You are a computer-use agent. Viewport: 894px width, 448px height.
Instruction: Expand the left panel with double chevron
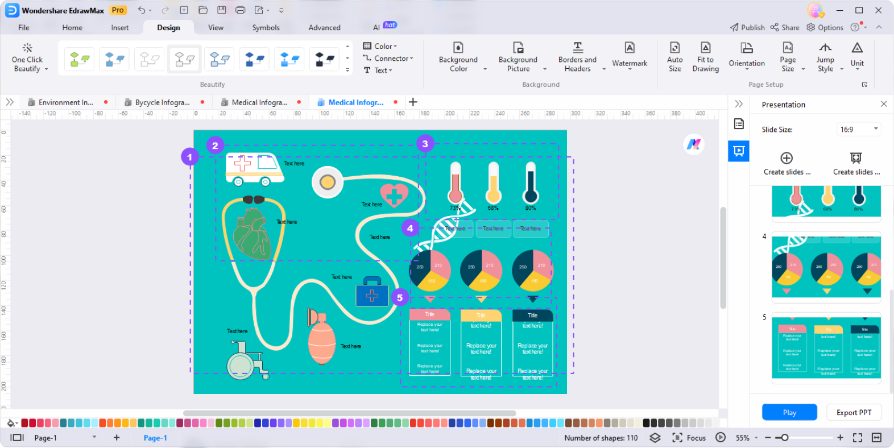10,102
